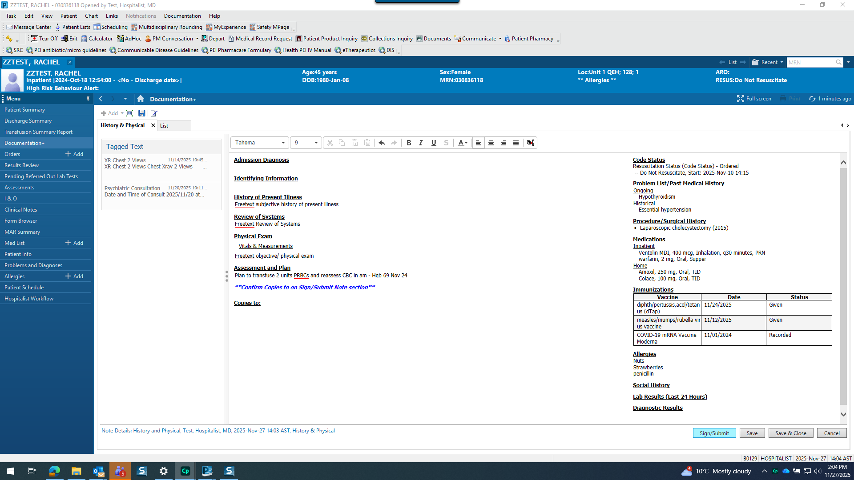
Task: Click into the MRN search field
Action: tap(810, 62)
